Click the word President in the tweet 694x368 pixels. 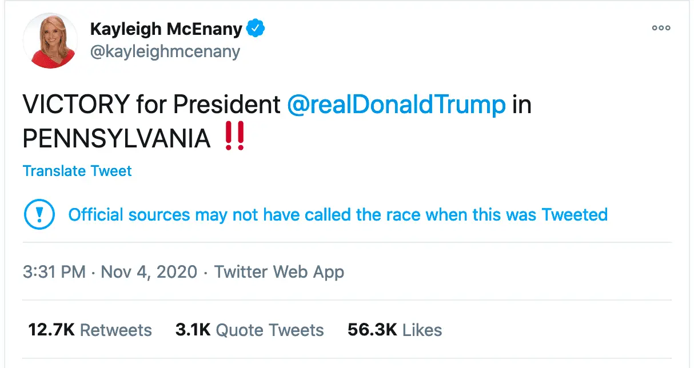click(226, 105)
